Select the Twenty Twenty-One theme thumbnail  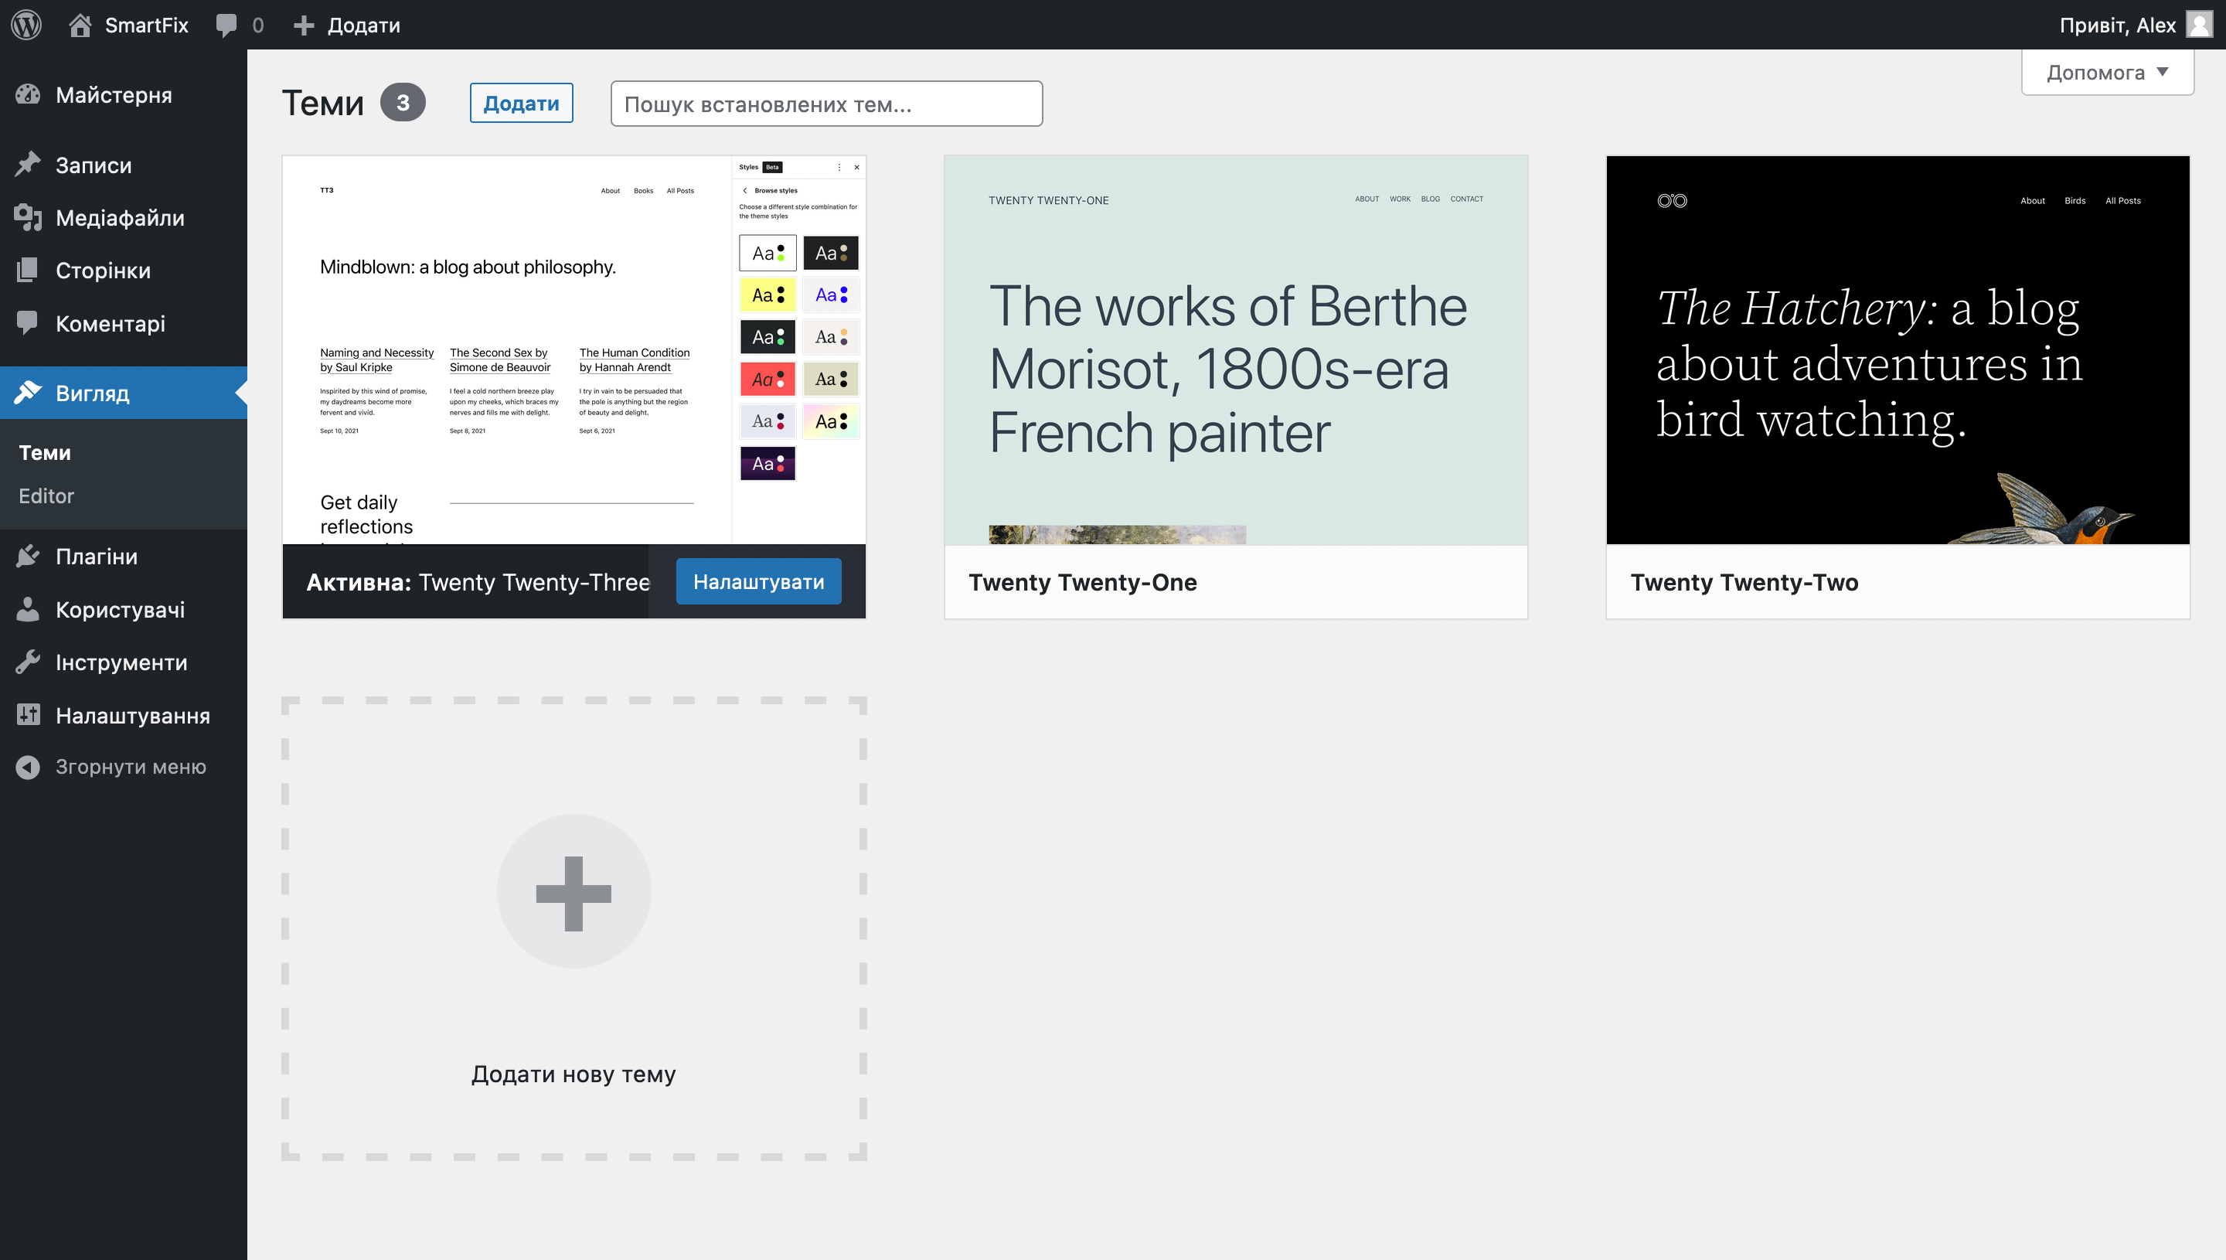(1234, 349)
